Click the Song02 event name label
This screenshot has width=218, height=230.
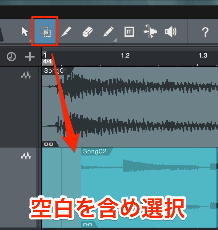pyautogui.click(x=95, y=151)
